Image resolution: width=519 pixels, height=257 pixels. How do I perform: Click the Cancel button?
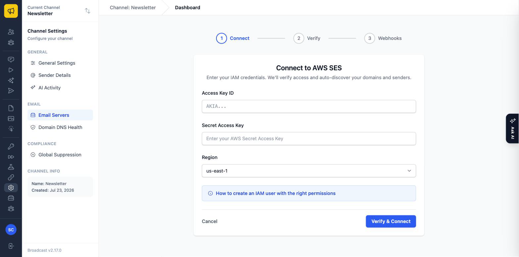(x=210, y=221)
